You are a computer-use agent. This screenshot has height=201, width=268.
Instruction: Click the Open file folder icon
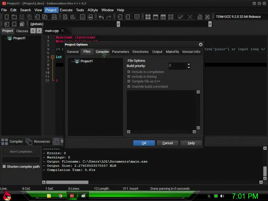[x=14, y=17]
